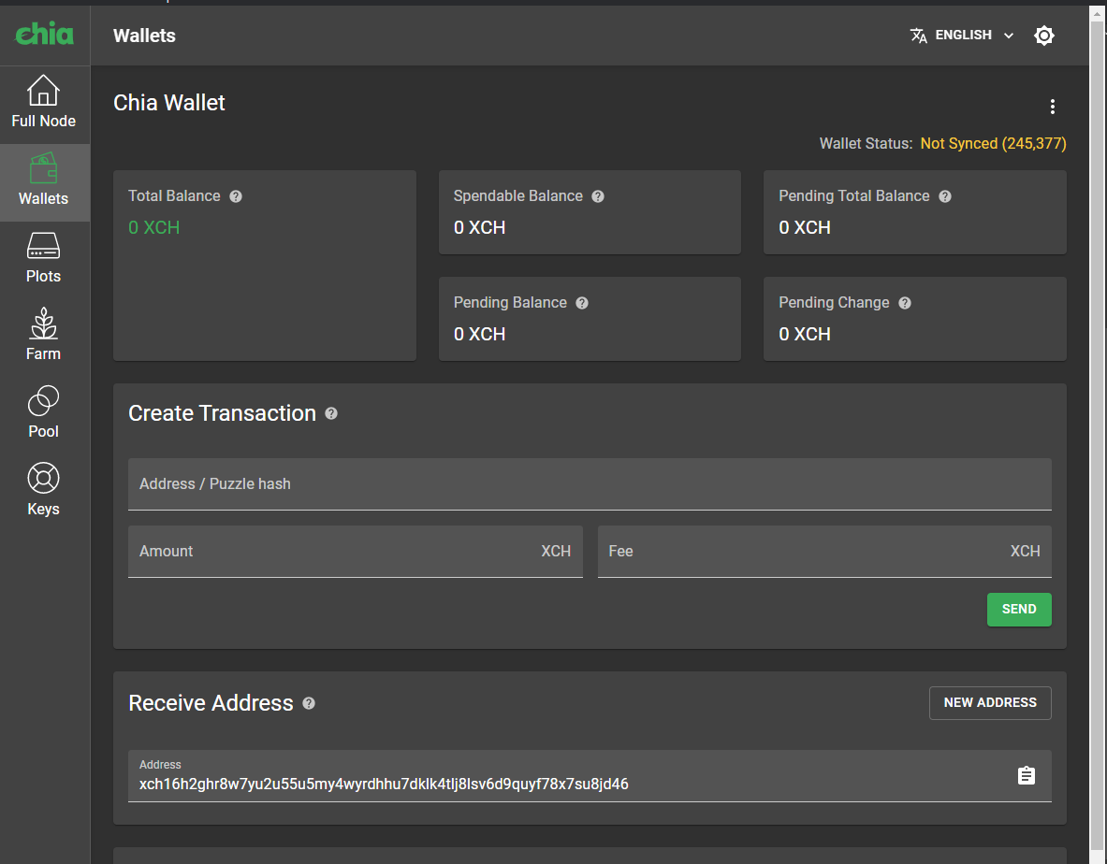Show help for Pending Balance
The image size is (1107, 864).
click(x=582, y=303)
